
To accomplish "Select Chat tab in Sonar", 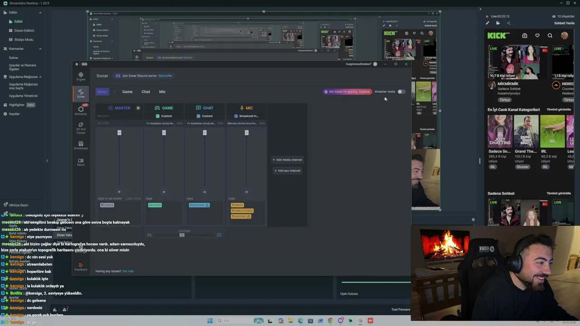I will click(145, 92).
